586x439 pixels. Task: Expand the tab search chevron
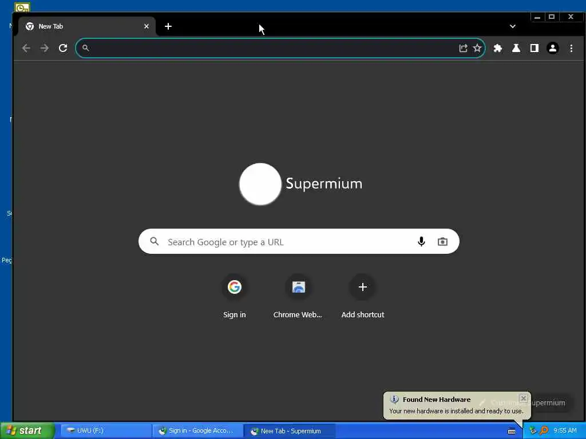513,26
